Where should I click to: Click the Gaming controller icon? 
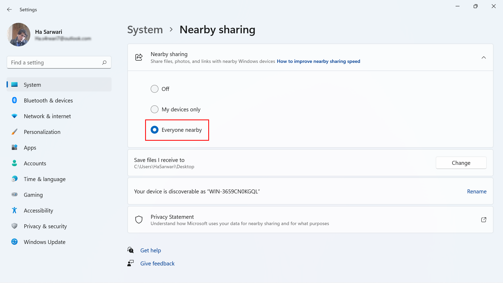(x=14, y=195)
